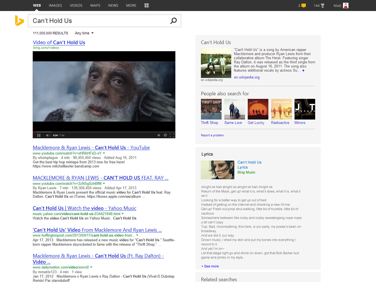This screenshot has width=376, height=282.
Task: Open Macklemore & Ryan Lewis YouTube result
Action: [91, 148]
